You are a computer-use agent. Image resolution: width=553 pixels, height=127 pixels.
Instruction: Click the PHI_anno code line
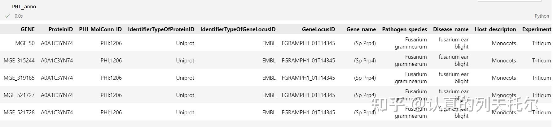[x=24, y=6]
